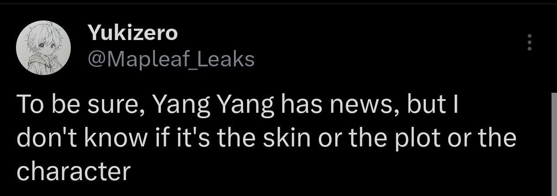The height and width of the screenshot is (196, 557).
Task: Open the Yukizero display name link
Action: point(133,33)
